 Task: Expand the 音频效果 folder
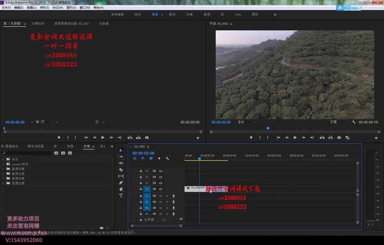click(3, 169)
